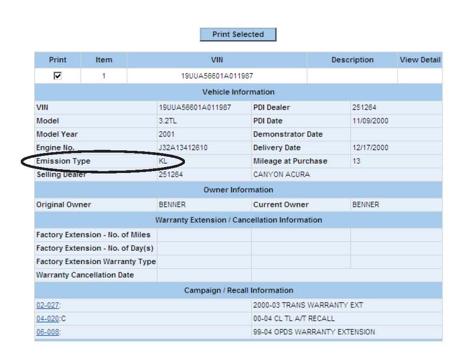Open recall link 04-020
The image size is (472, 364).
point(48,319)
